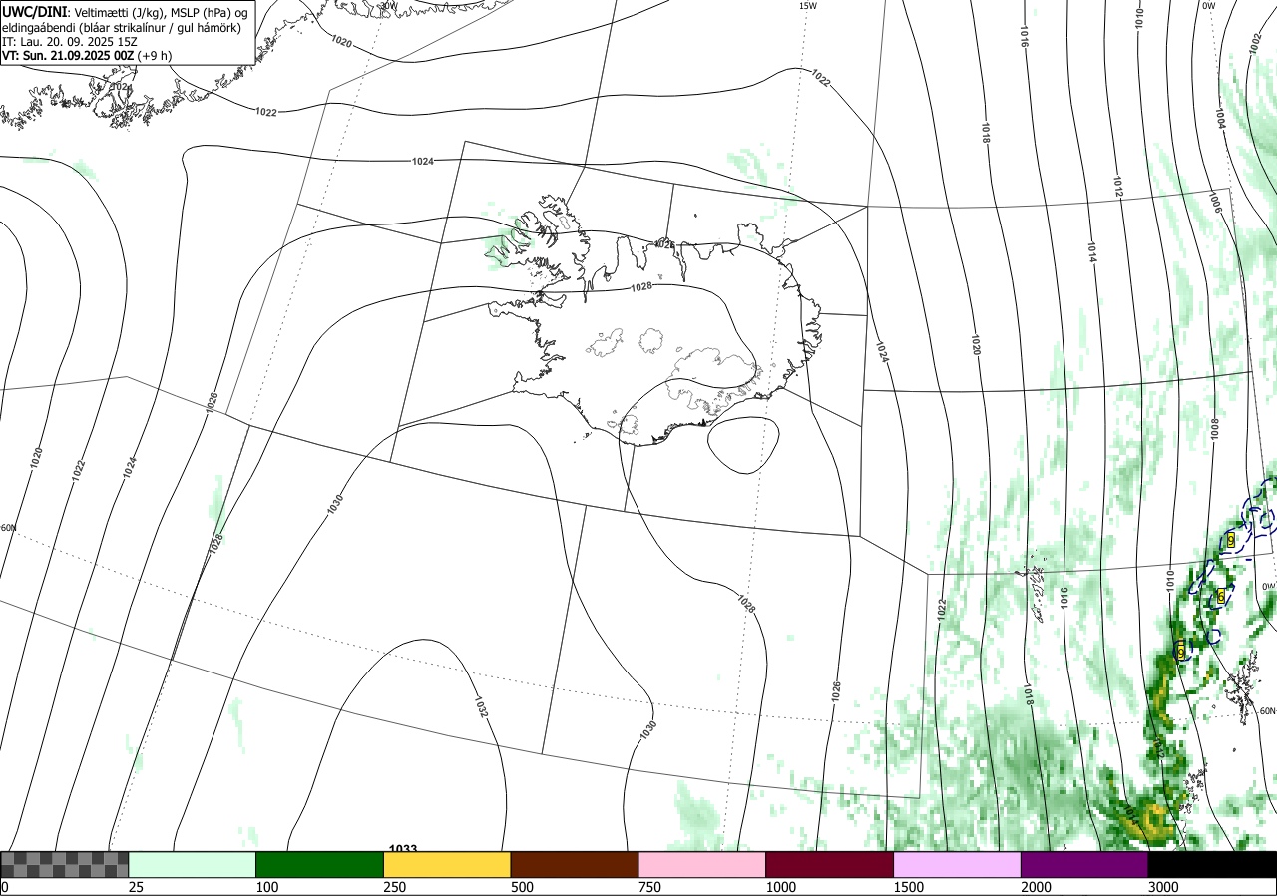Click the legend tick value 3000
Viewport: 1277px width, 896px height.
point(1164,887)
